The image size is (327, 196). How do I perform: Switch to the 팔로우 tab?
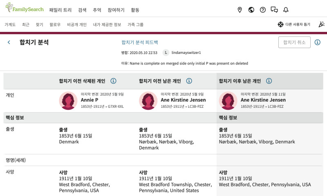coord(55,24)
